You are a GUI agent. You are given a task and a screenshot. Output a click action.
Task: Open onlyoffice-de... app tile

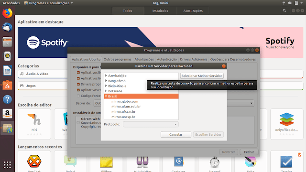tap(287, 124)
